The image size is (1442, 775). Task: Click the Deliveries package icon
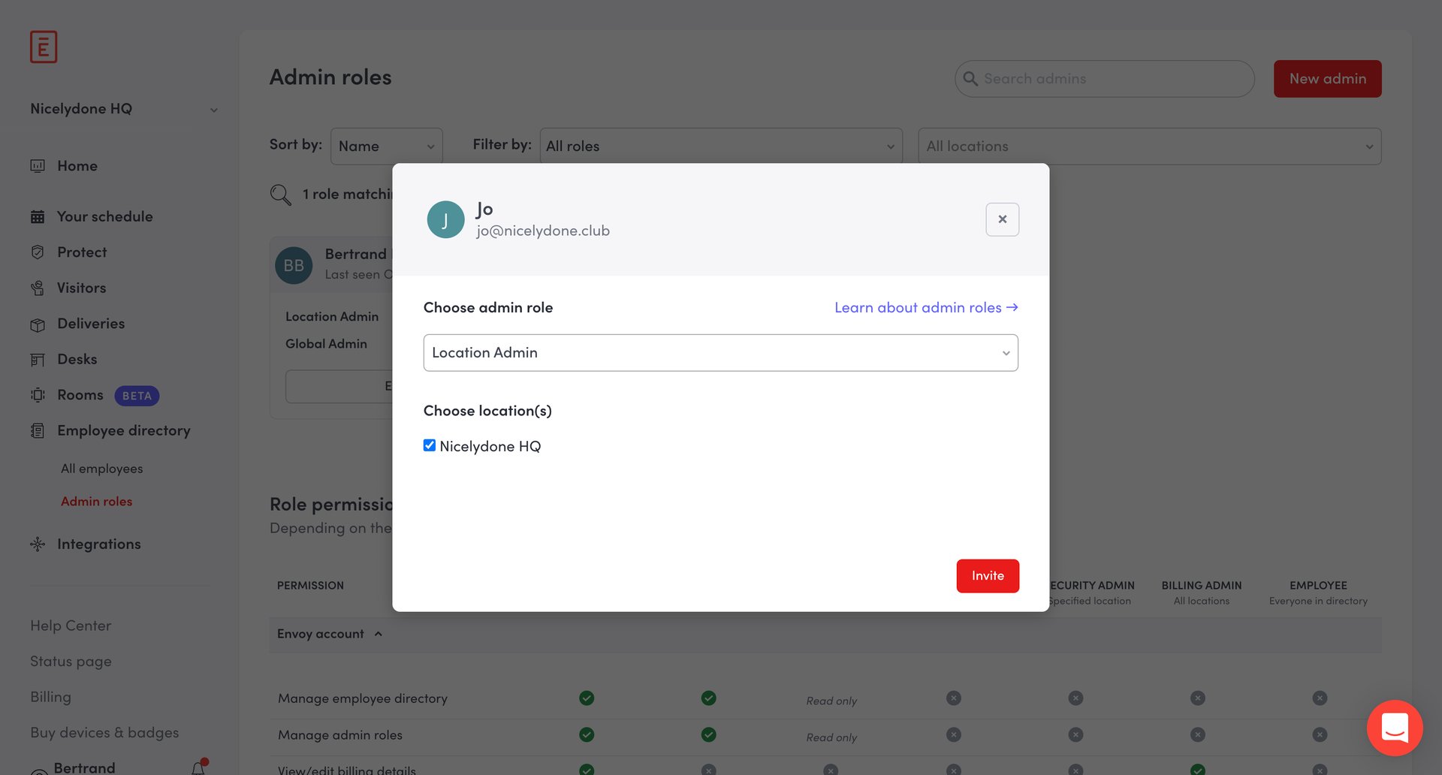[x=38, y=323]
